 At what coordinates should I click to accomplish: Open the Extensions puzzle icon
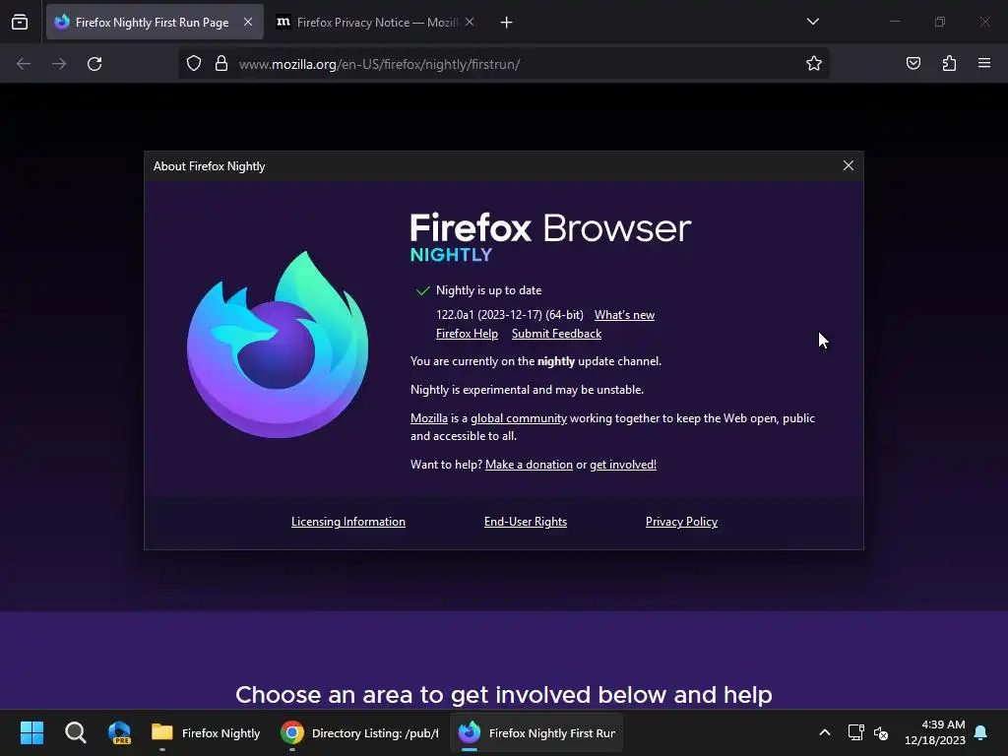[x=949, y=63]
